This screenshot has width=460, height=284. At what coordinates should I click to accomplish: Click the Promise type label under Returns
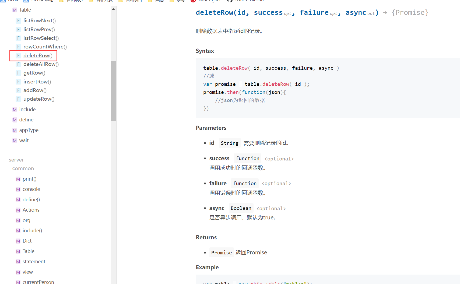[222, 253]
